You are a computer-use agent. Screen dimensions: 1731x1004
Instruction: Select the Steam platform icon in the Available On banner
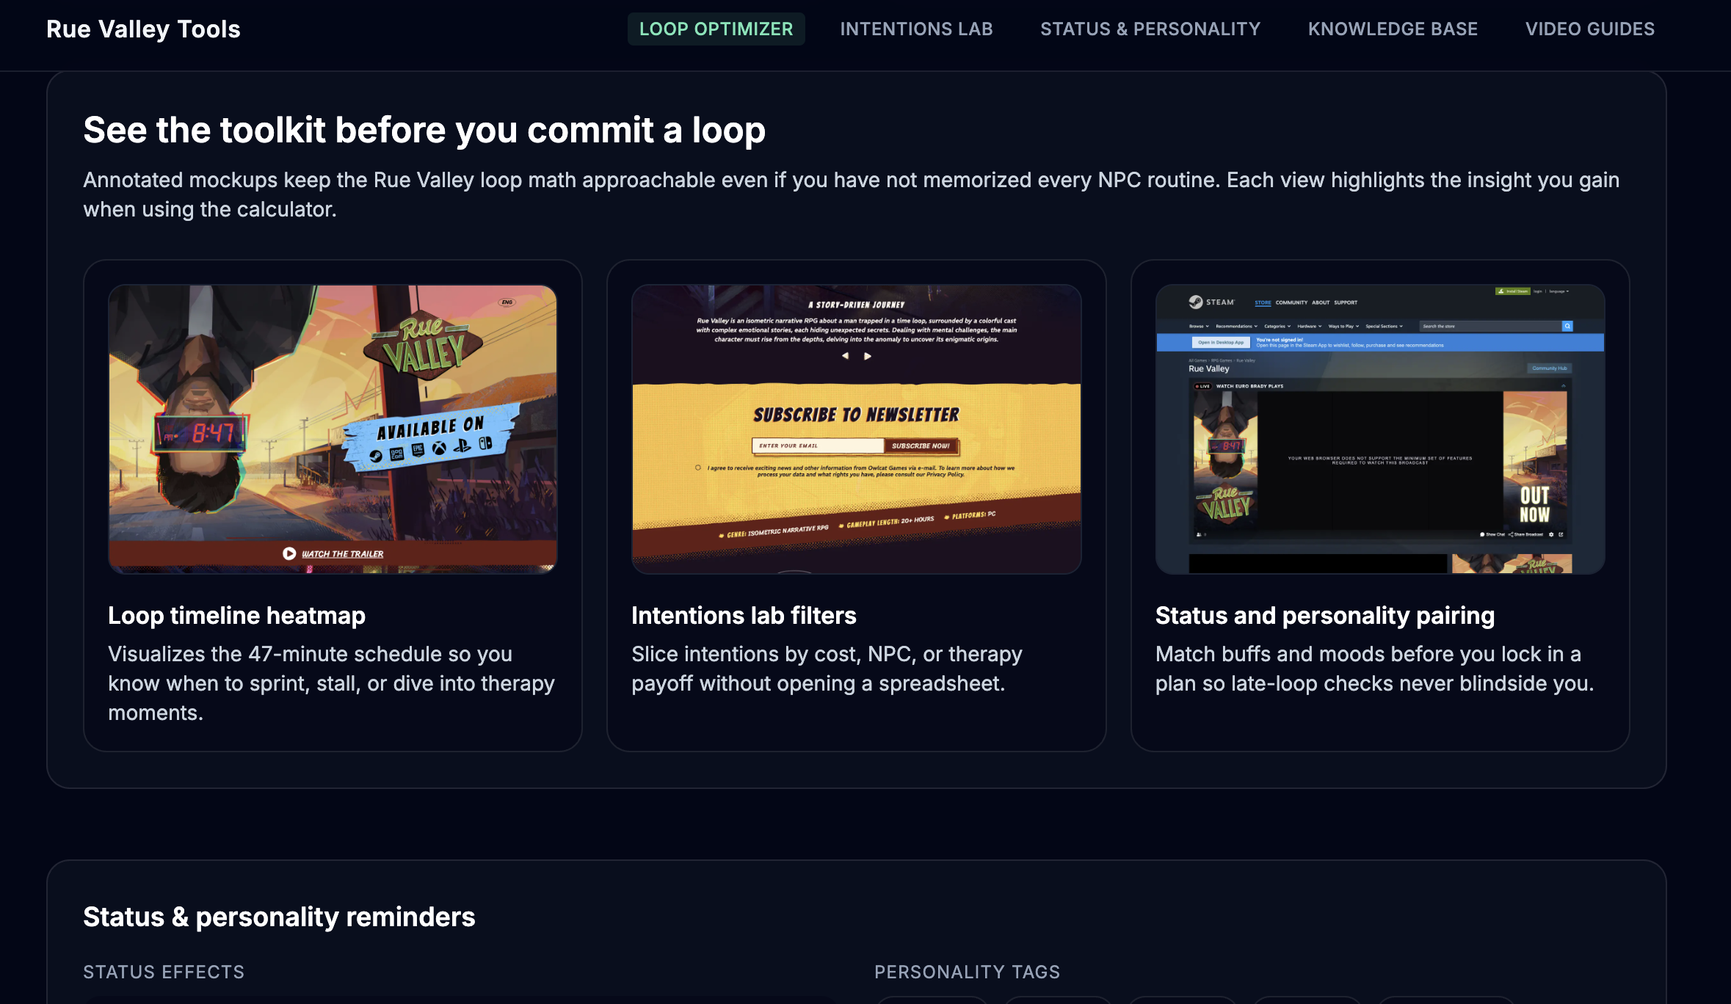376,455
